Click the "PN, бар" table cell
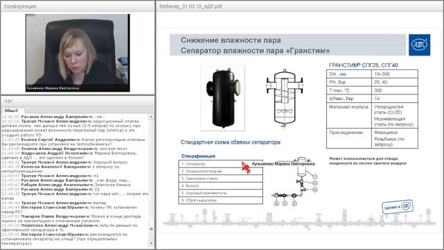Viewport: 444px width, 250px height. (349, 82)
